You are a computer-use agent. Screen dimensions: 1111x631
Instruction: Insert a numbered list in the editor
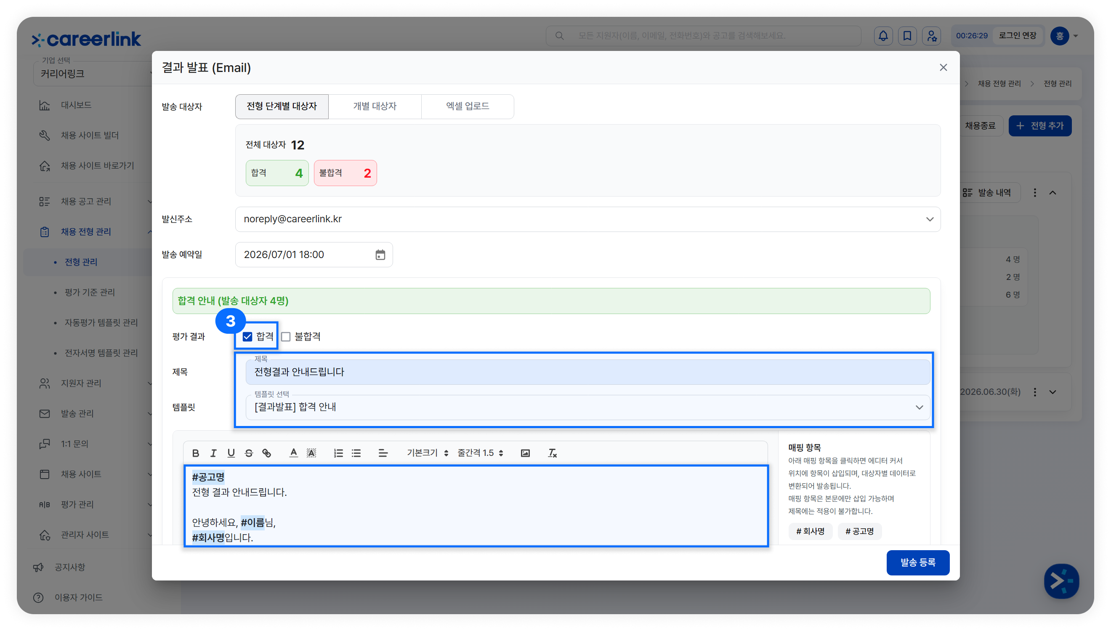click(338, 453)
